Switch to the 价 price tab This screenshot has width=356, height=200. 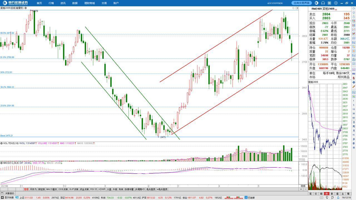[x=316, y=194]
